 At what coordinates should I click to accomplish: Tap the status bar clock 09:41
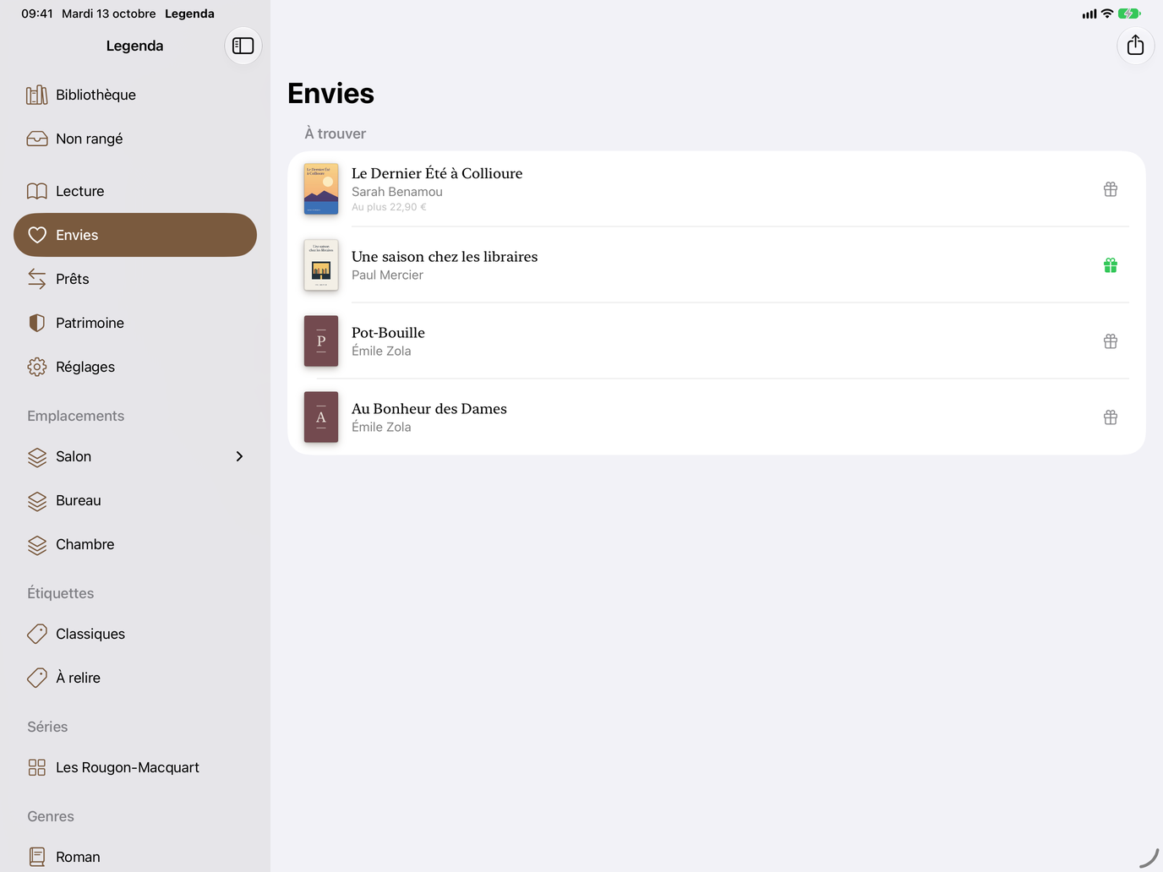click(x=37, y=14)
